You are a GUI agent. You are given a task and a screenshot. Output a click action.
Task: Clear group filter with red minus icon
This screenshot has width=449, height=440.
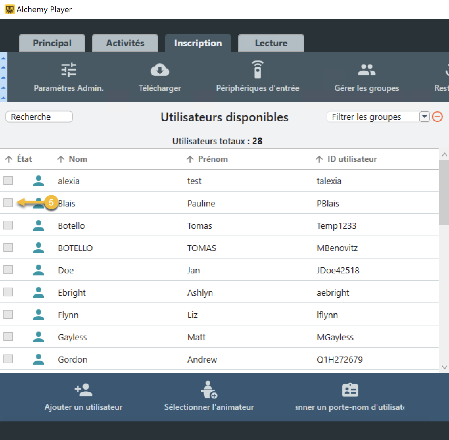point(438,117)
